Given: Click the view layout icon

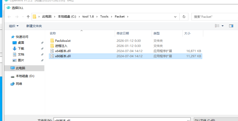Looking at the screenshot, I should pyautogui.click(x=217, y=26).
